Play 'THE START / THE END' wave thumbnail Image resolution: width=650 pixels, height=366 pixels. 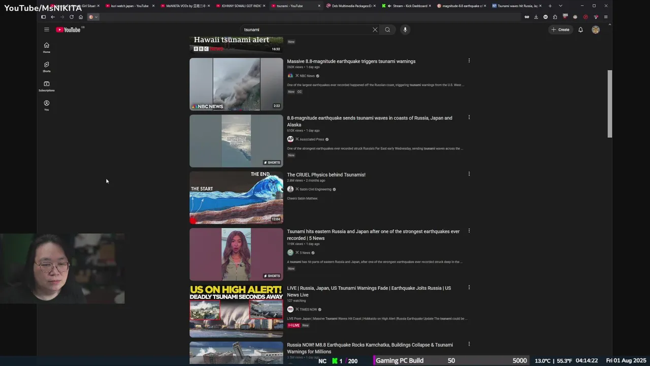coord(236,197)
